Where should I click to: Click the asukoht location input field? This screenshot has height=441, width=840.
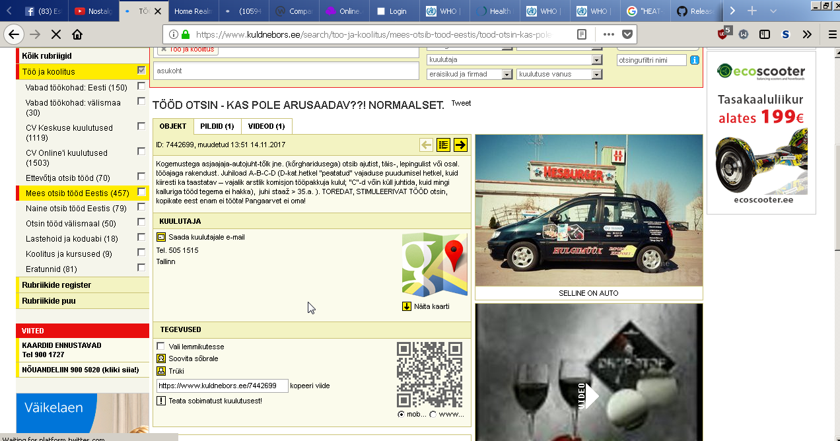coord(285,71)
